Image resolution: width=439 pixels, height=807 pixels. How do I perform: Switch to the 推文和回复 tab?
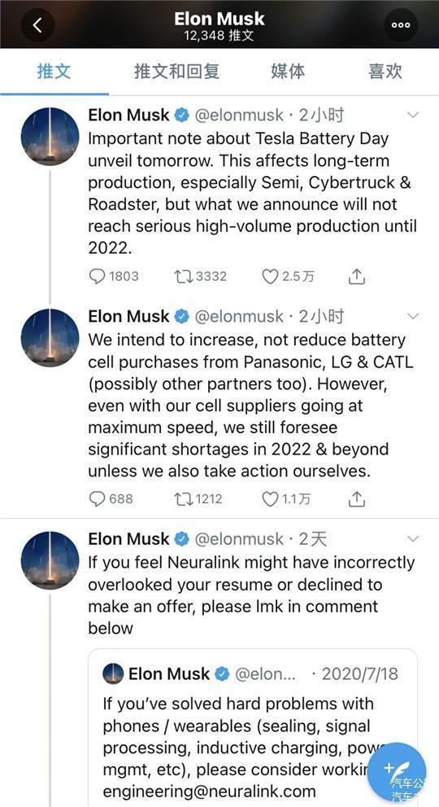pyautogui.click(x=177, y=71)
